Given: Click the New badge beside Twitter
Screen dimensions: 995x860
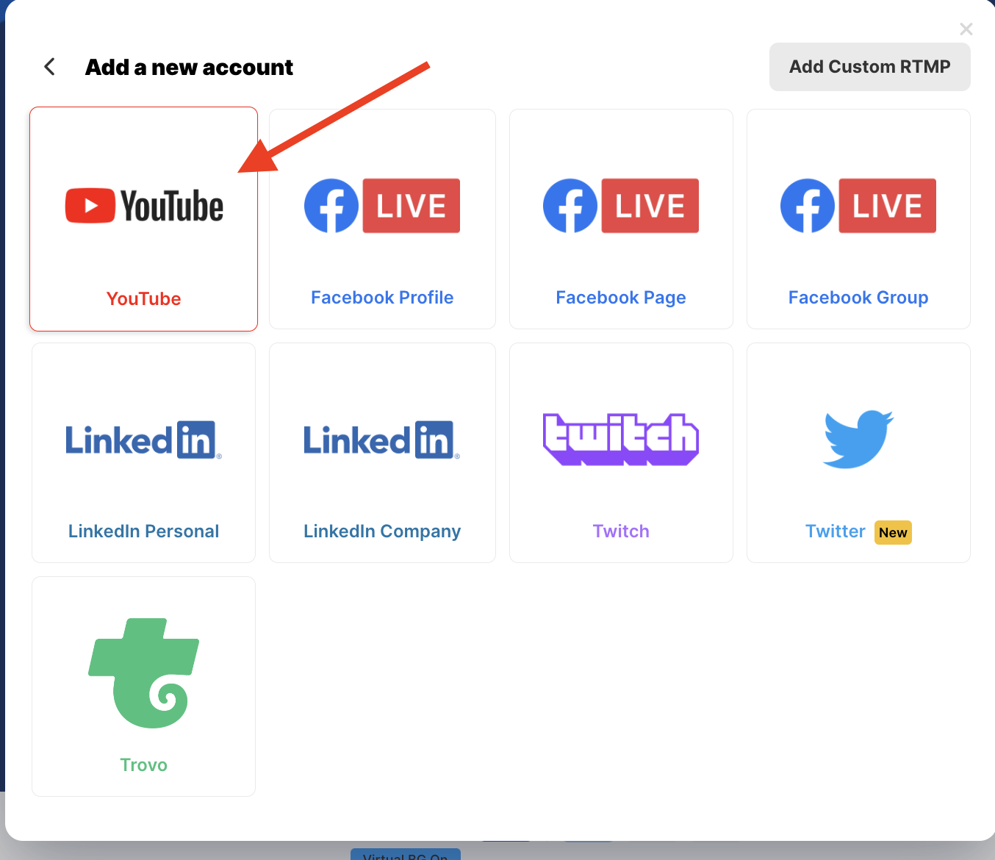Looking at the screenshot, I should point(893,533).
